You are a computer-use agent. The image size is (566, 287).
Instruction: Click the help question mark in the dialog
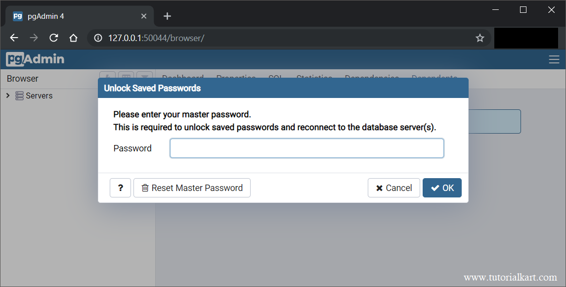pos(120,188)
